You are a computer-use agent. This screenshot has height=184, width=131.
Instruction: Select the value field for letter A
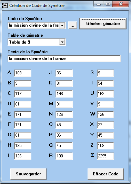tap(23, 73)
